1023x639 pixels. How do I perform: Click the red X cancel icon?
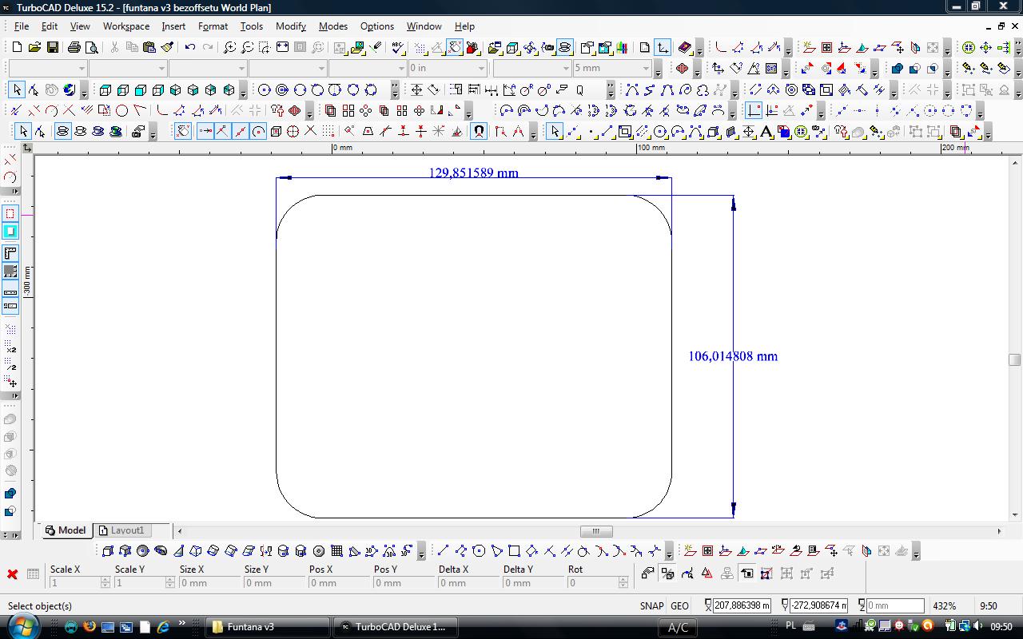coord(12,574)
